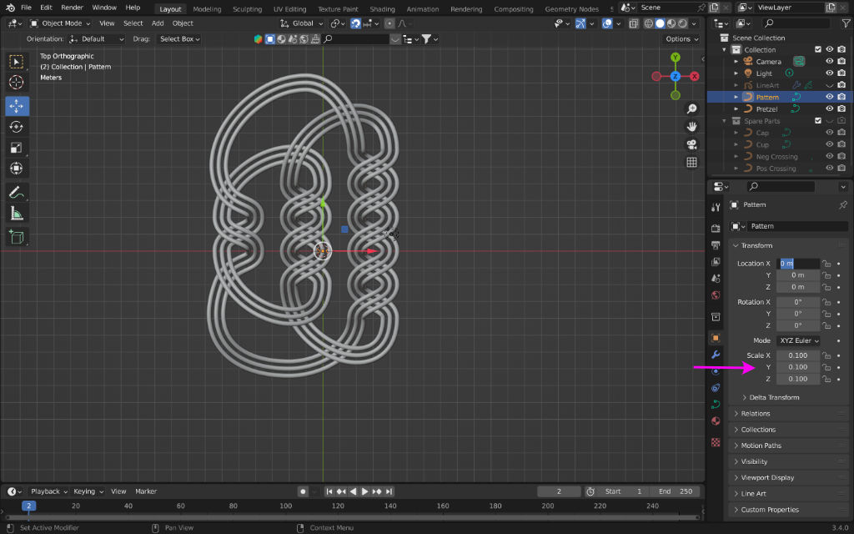Expand the Relations panel
This screenshot has width=854, height=534.
click(755, 414)
